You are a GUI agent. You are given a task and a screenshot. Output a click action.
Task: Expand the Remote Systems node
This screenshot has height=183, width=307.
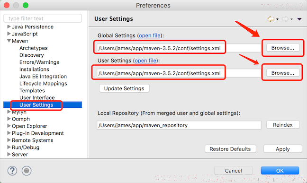[9, 140]
